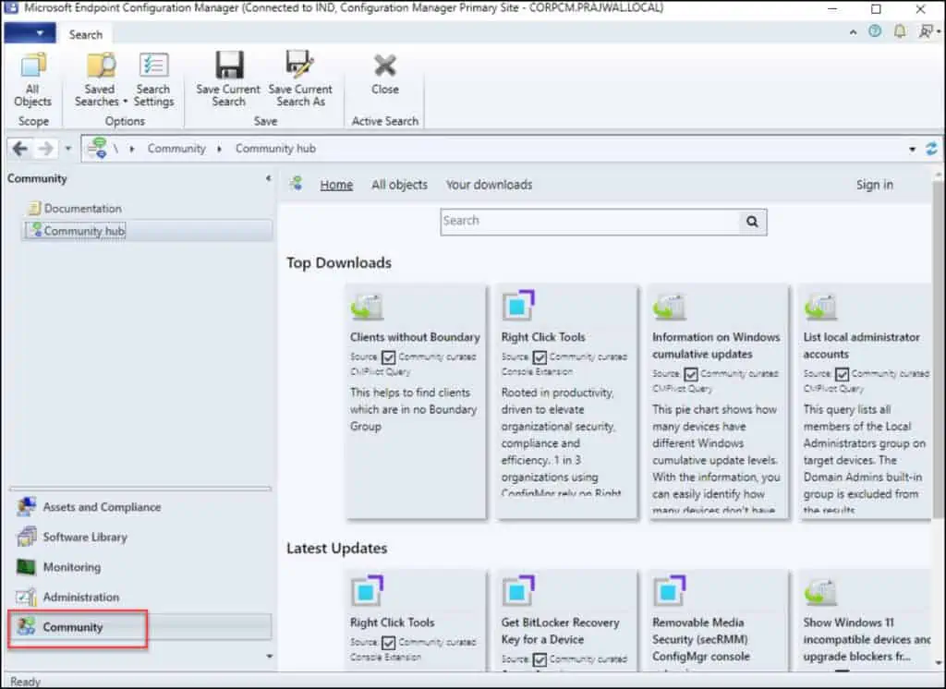
Task: Click the All Objects scope icon
Action: coord(32,80)
